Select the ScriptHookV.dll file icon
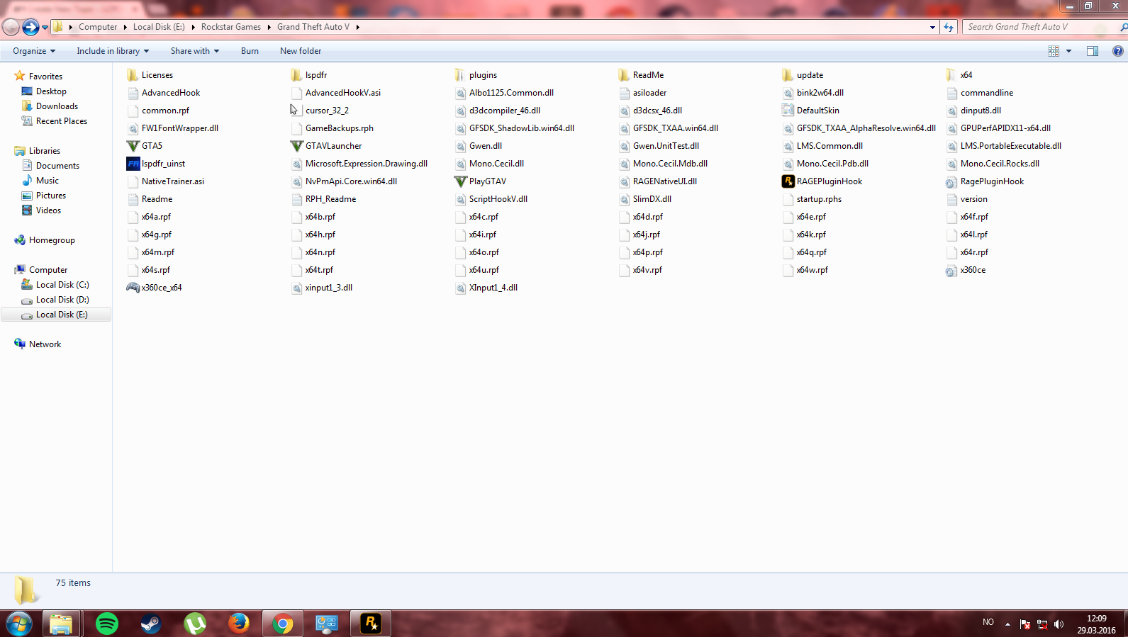Image resolution: width=1128 pixels, height=637 pixels. (460, 199)
